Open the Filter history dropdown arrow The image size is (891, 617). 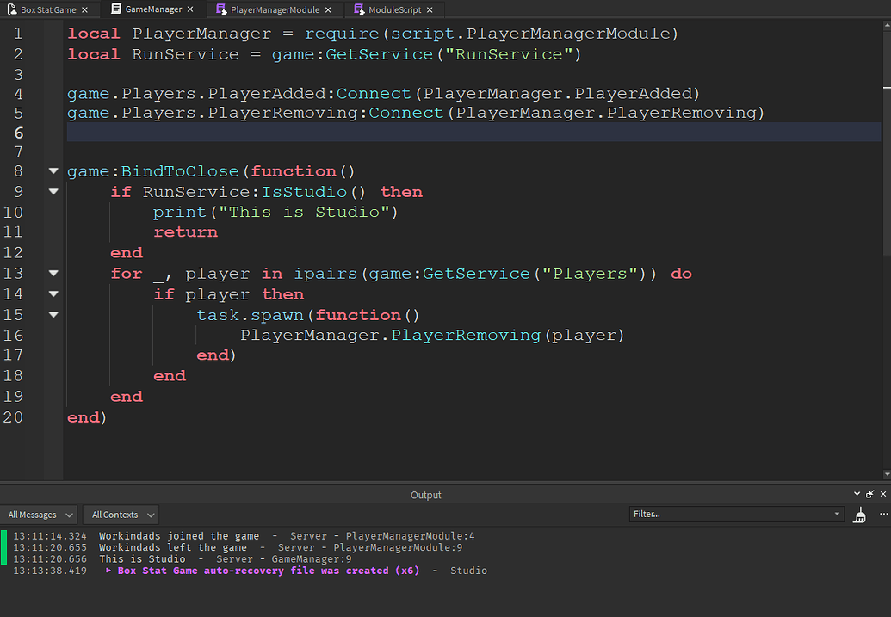tap(837, 515)
